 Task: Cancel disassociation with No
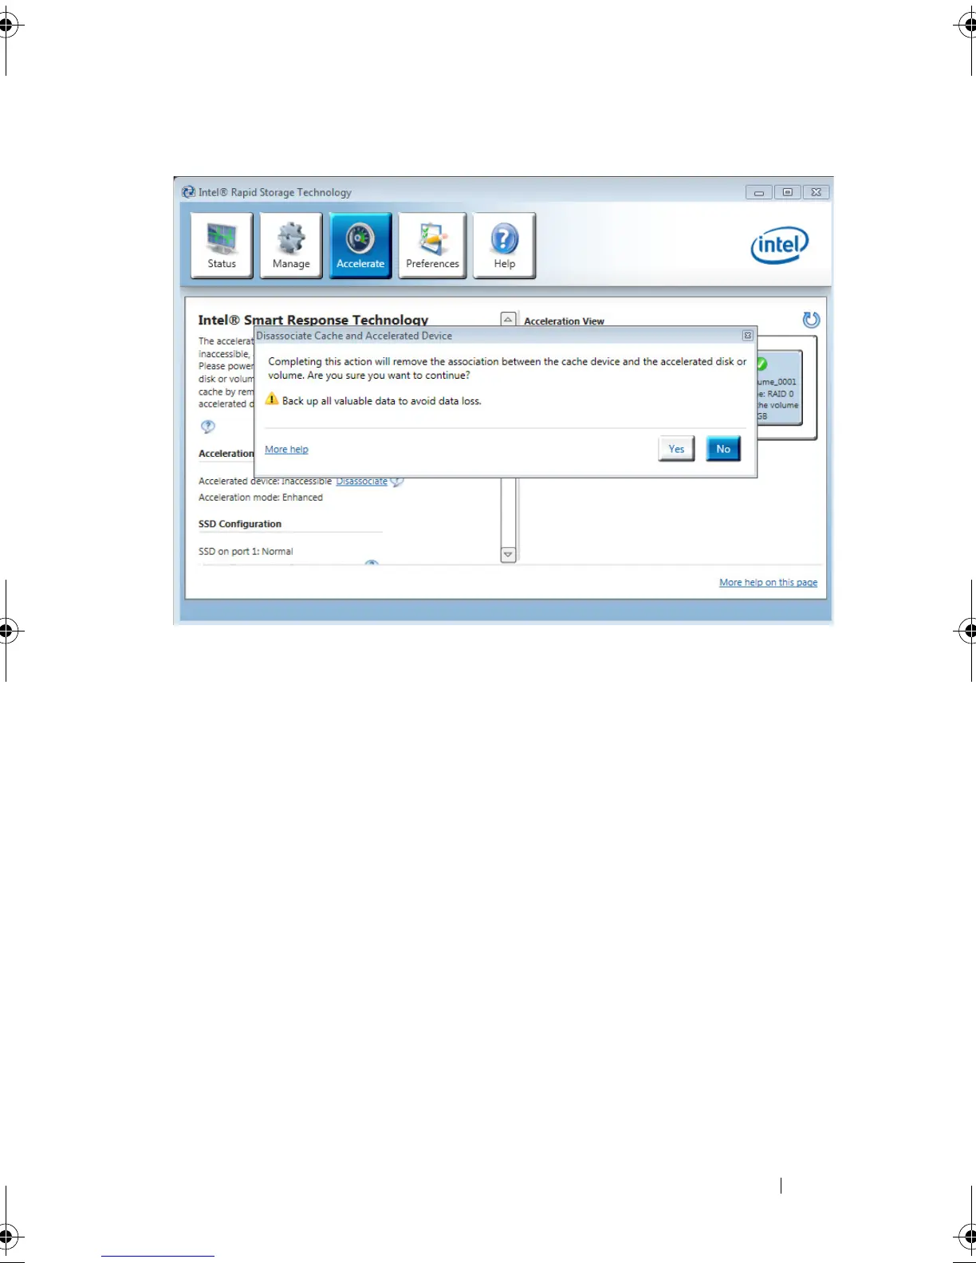723,449
